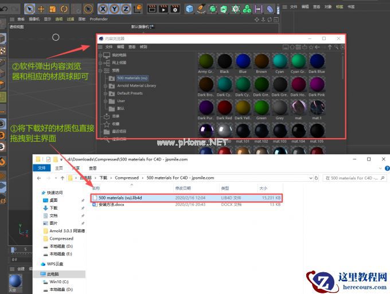Open the spline pen tool
This screenshot has height=294, width=390.
point(201,9)
